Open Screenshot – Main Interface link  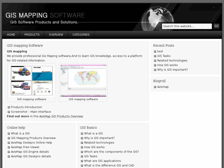pos(31,112)
